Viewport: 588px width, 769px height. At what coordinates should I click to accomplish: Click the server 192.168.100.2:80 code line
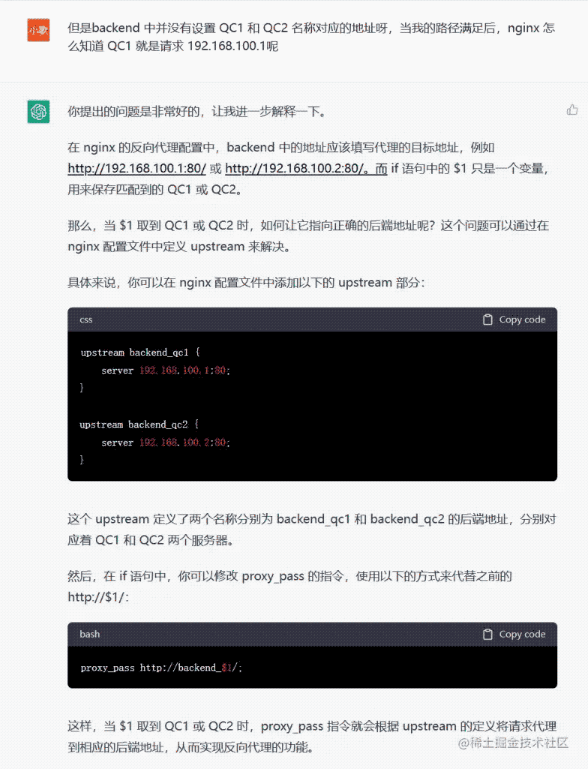(x=166, y=443)
